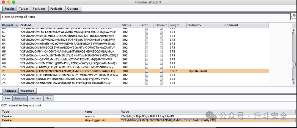297x128 pixels.
Task: Toggle Error checkbox for request 71
Action: pos(147,71)
